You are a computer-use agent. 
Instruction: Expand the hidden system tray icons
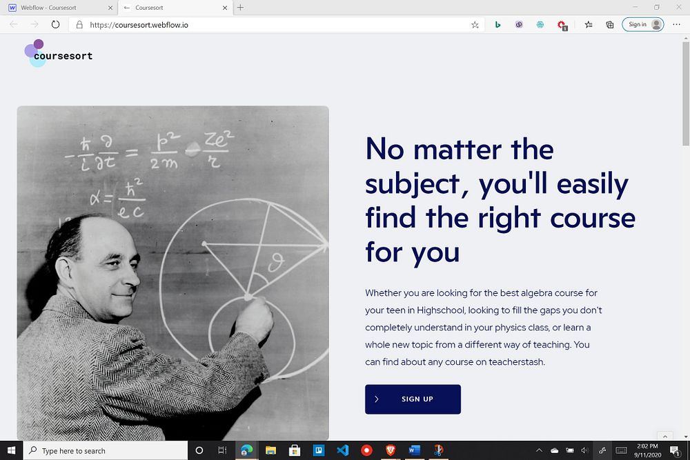point(539,450)
